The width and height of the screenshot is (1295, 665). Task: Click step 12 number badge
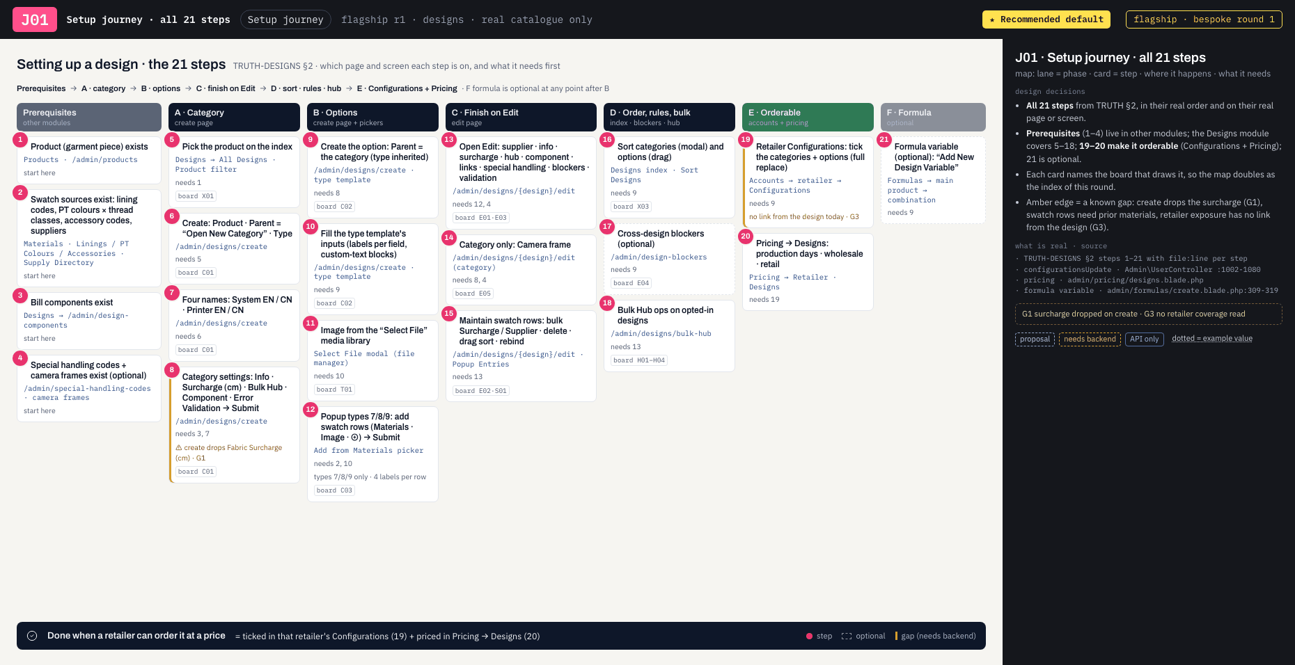[x=311, y=410]
